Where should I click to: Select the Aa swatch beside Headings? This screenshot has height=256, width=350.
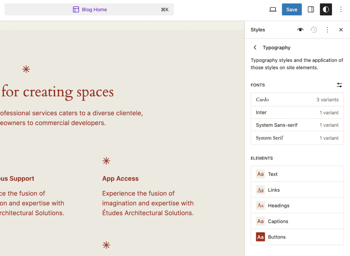pyautogui.click(x=260, y=205)
